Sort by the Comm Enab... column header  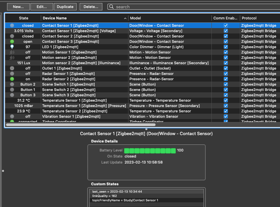click(225, 18)
